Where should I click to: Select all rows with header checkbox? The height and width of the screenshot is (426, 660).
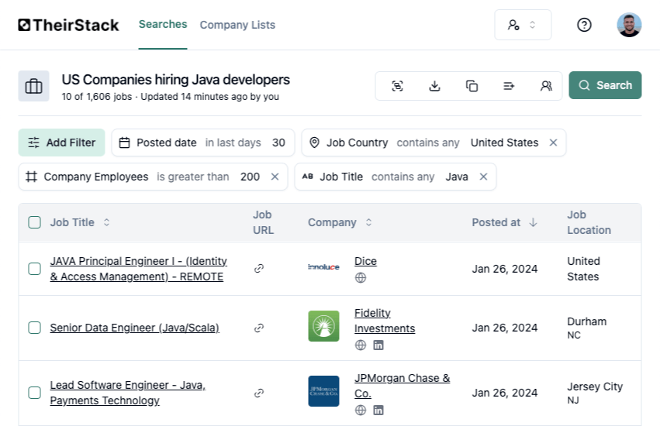point(35,222)
